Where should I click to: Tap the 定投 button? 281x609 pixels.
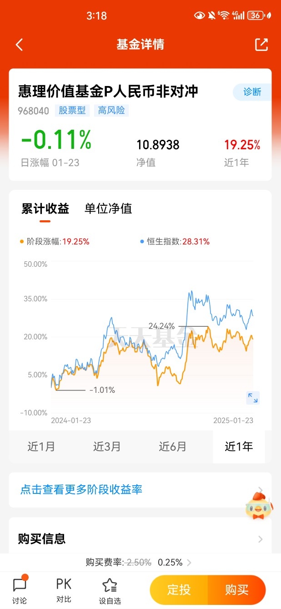(x=179, y=590)
